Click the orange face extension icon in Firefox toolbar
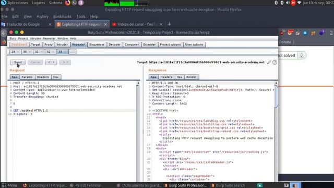This screenshot has width=334, height=188. coord(290,32)
